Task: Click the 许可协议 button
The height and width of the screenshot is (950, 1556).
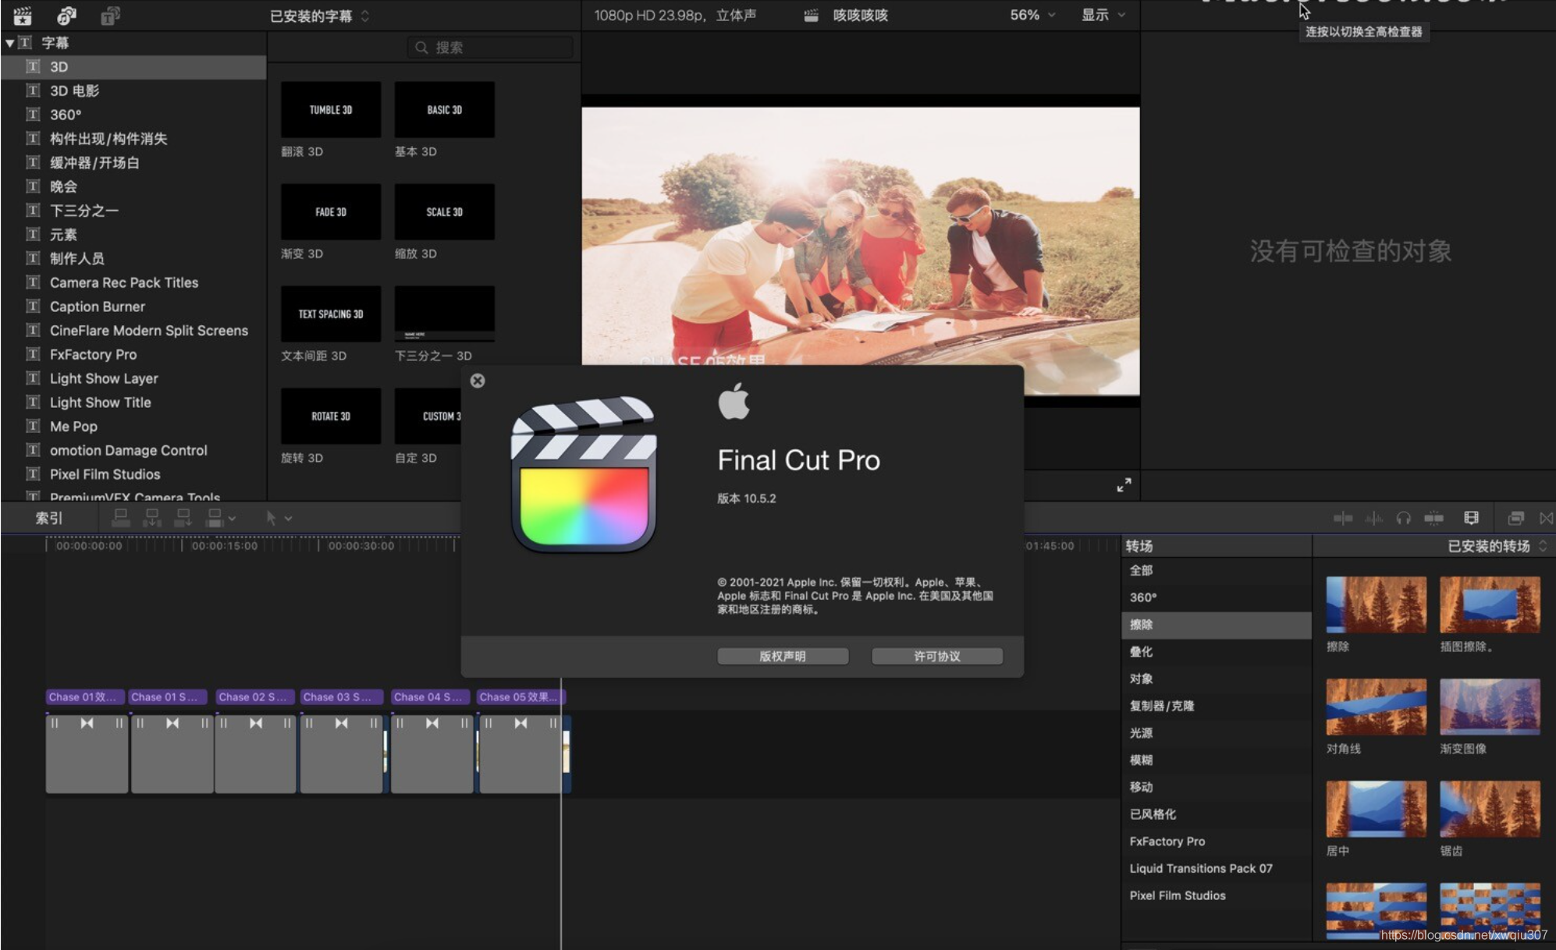Action: (937, 656)
